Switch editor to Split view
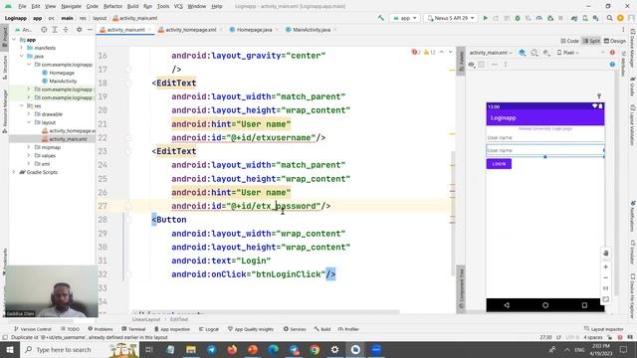637x358 pixels. tap(591, 41)
